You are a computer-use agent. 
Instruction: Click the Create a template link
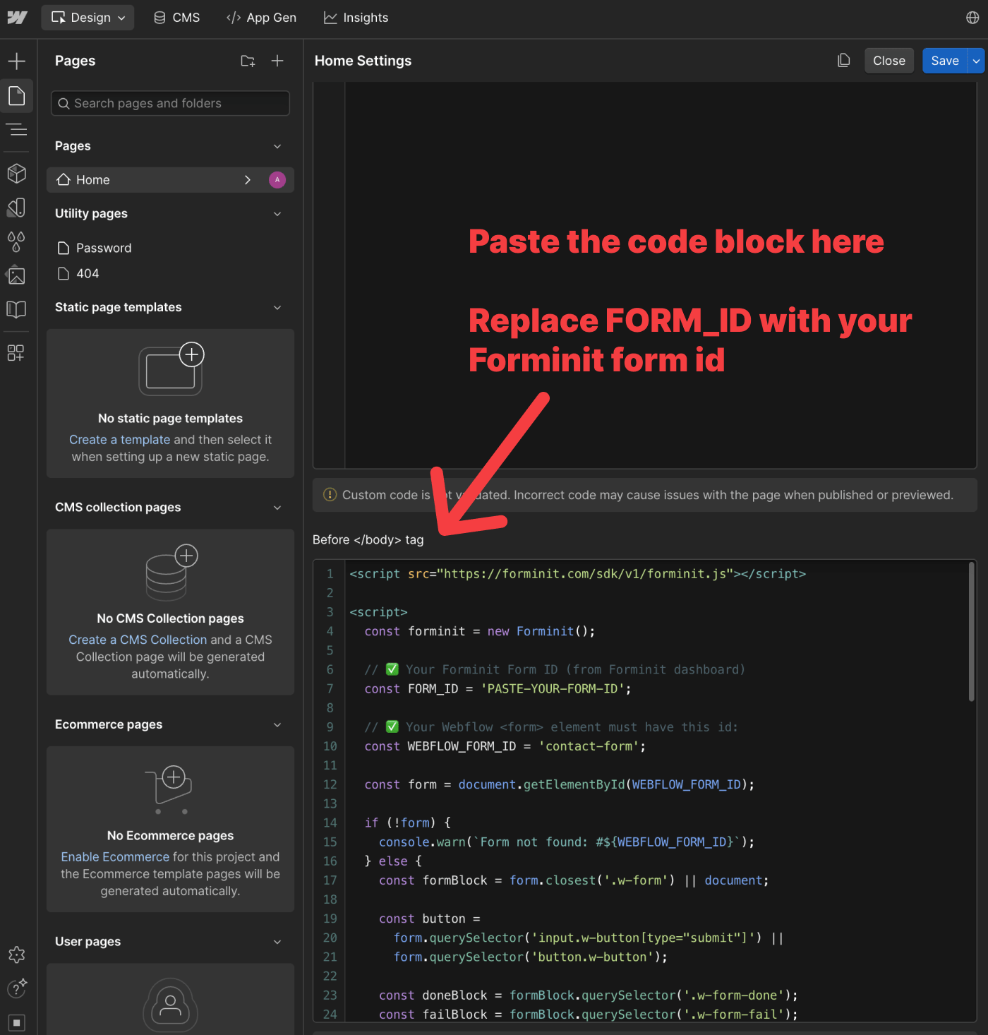[119, 439]
